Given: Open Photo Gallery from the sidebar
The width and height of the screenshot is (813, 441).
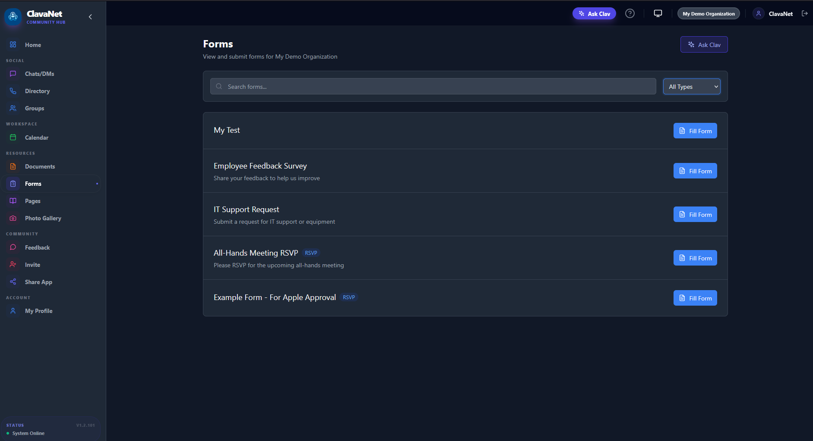Looking at the screenshot, I should pos(43,219).
